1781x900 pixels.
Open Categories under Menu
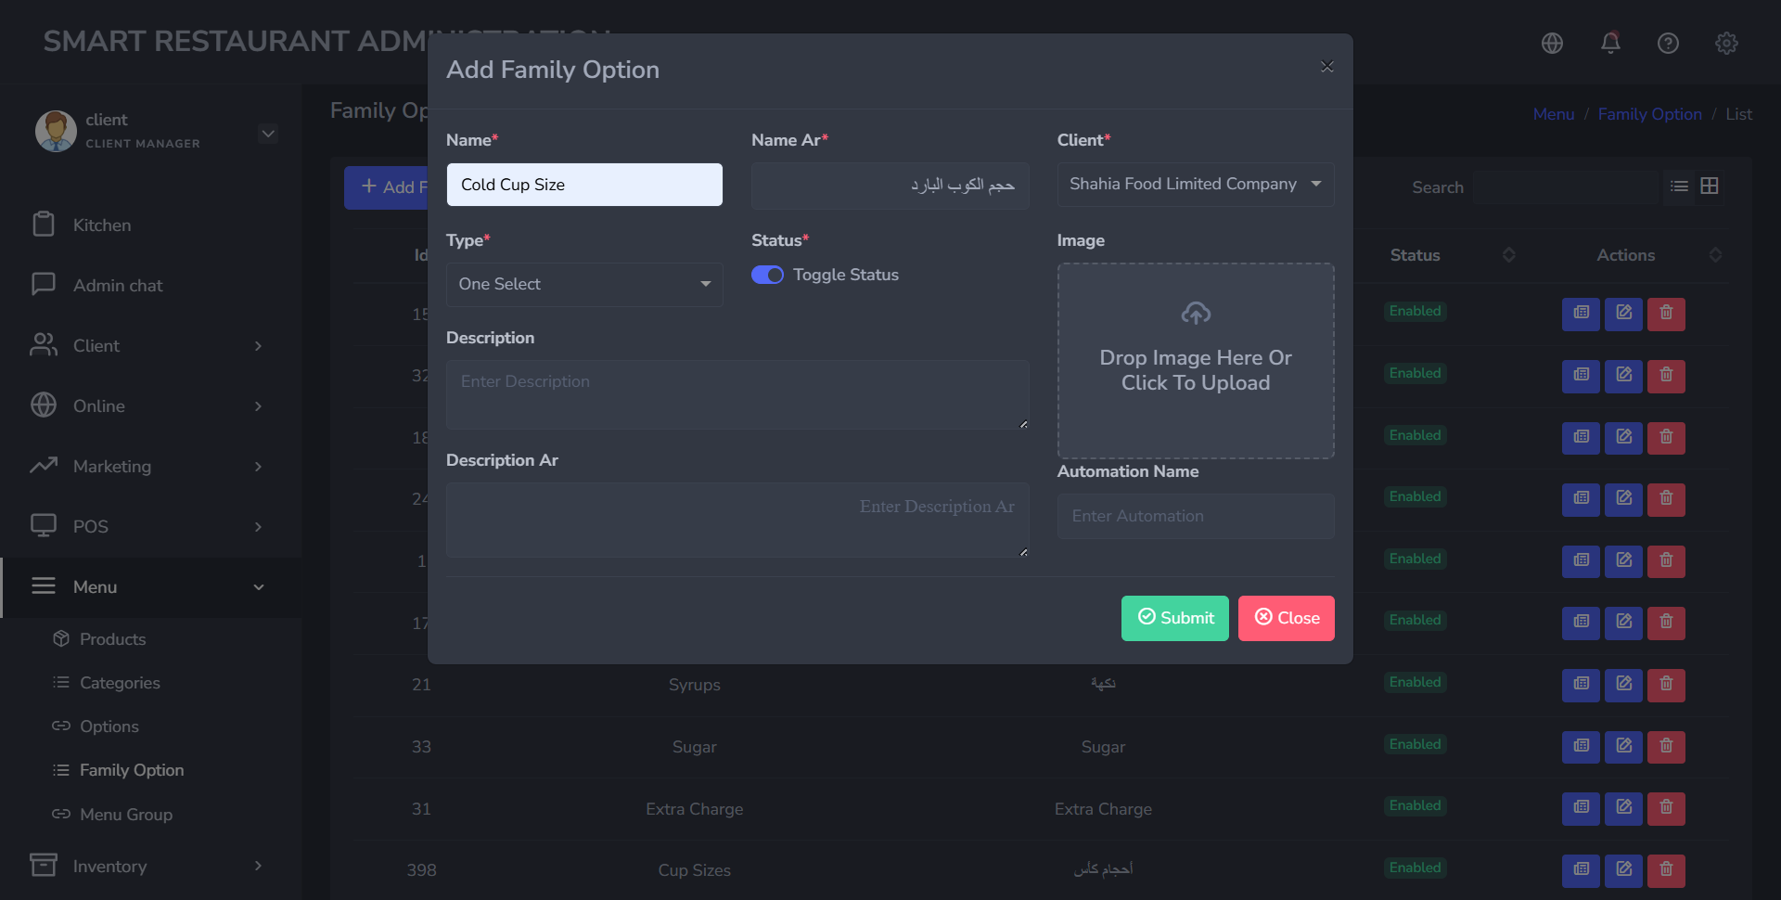[120, 683]
